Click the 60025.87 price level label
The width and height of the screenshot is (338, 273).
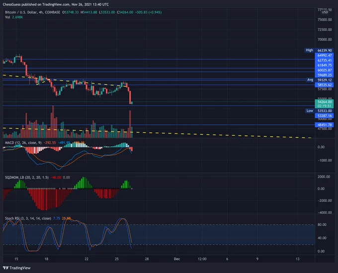(325, 70)
